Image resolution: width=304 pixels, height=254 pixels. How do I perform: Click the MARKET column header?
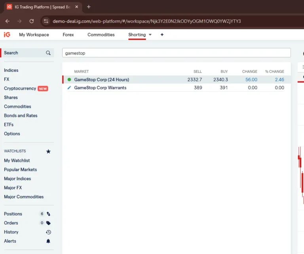click(82, 71)
